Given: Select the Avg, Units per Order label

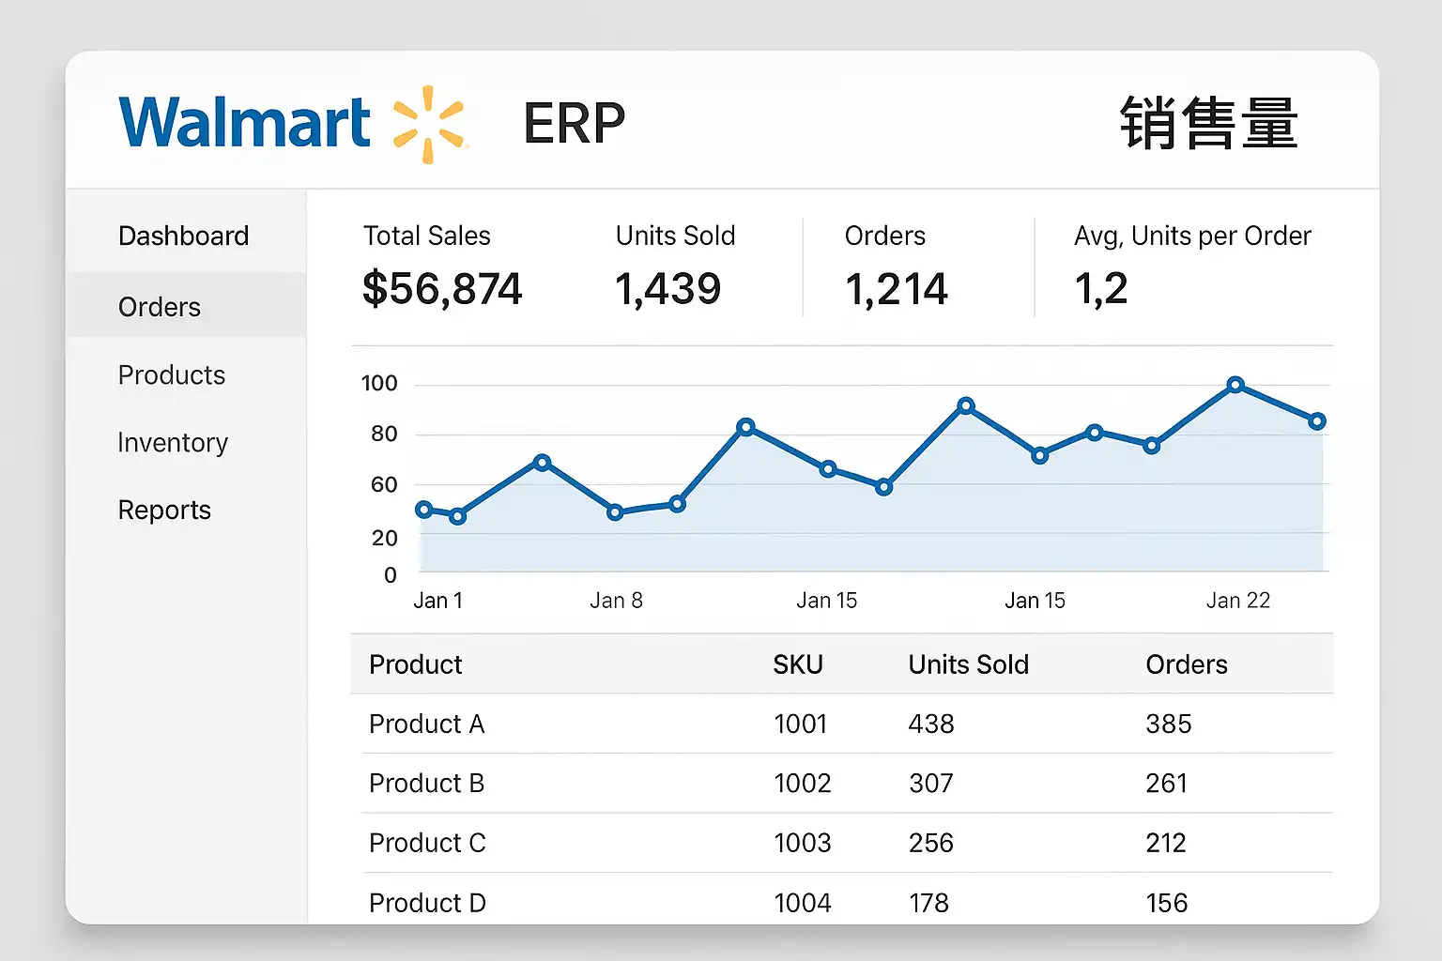Looking at the screenshot, I should tap(1192, 236).
